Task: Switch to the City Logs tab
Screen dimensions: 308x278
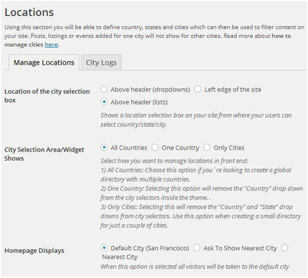Action: pos(101,63)
